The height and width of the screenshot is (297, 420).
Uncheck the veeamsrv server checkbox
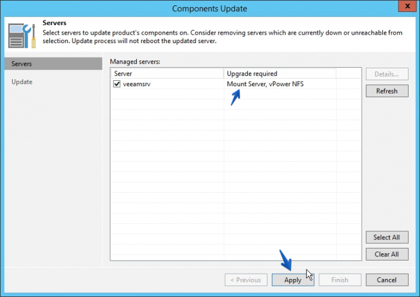coord(117,84)
